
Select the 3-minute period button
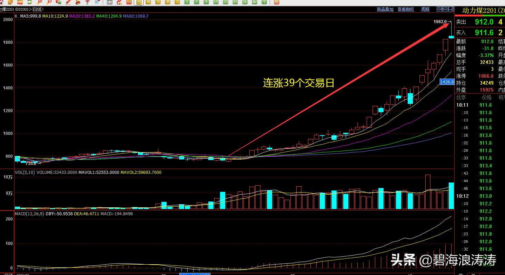click(197, 2)
